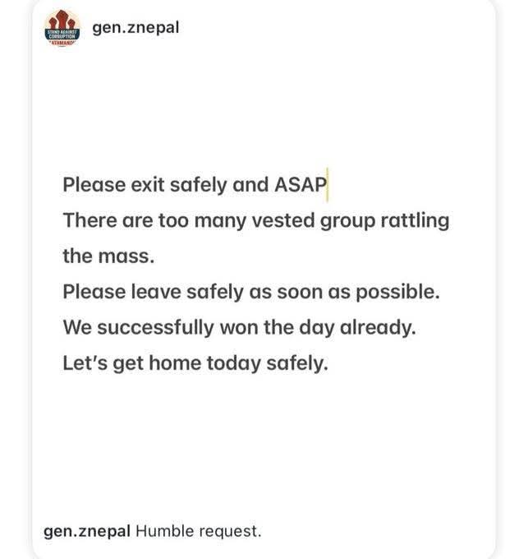Click the line "Please exit safely and ASAP"

point(194,184)
